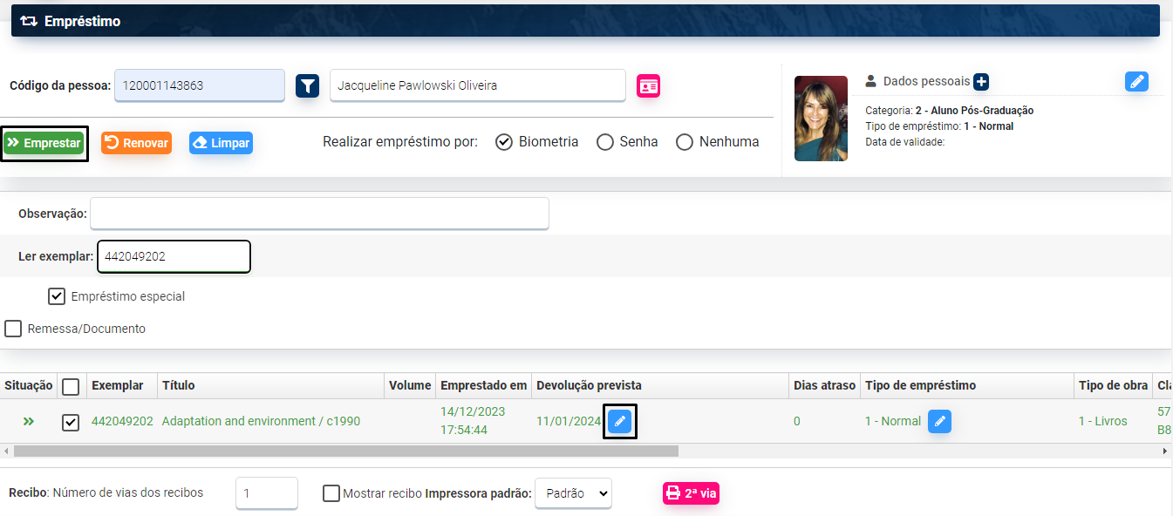
Task: Open the Impressora padrão dropdown
Action: 573,493
